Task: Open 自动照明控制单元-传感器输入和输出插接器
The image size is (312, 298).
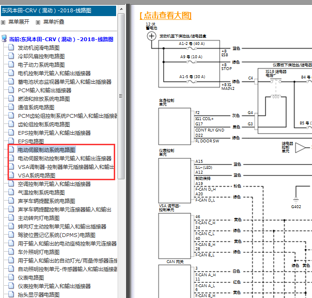Action: [x=67, y=269]
